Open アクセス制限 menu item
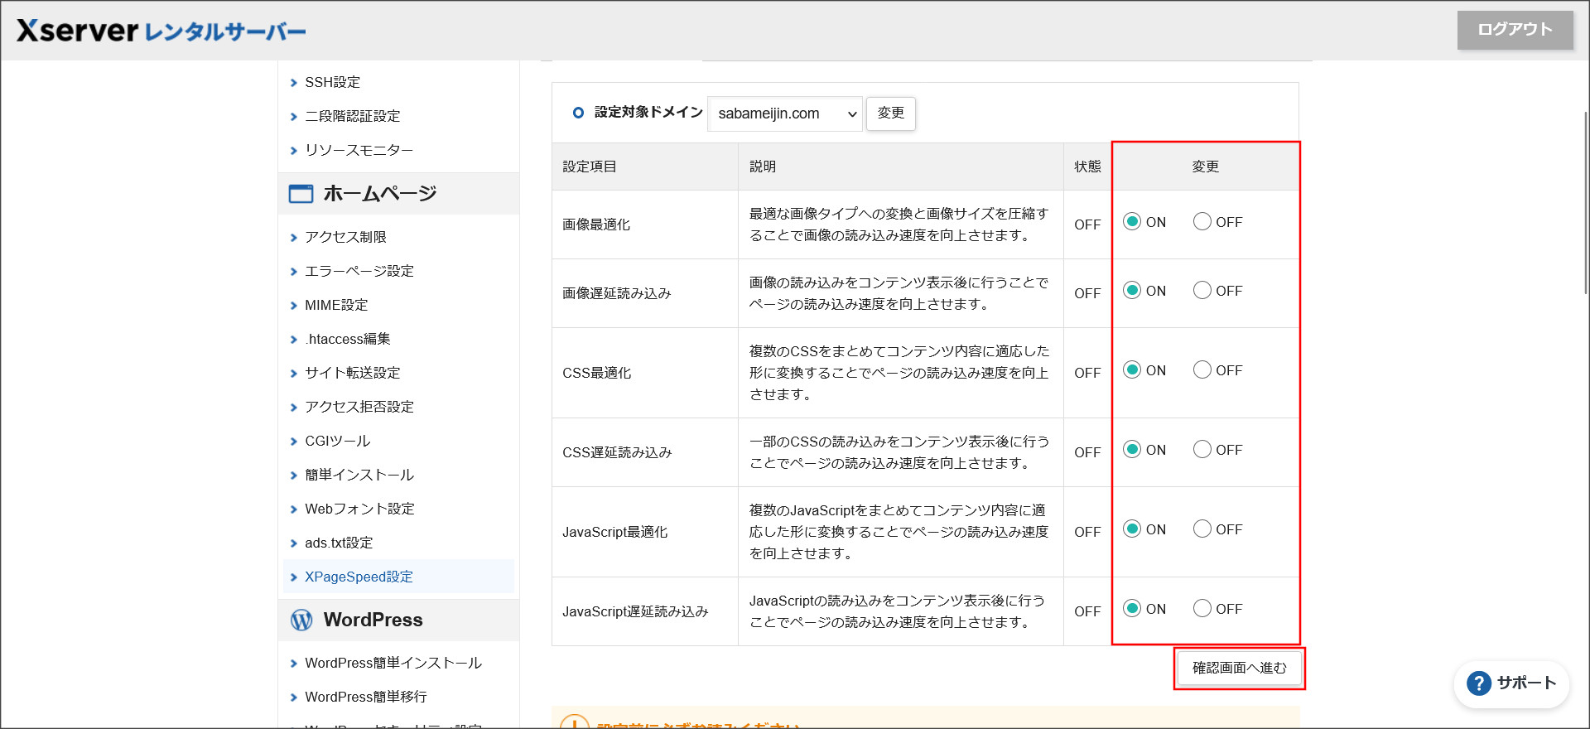Screen dimensions: 1590x729 click(345, 238)
